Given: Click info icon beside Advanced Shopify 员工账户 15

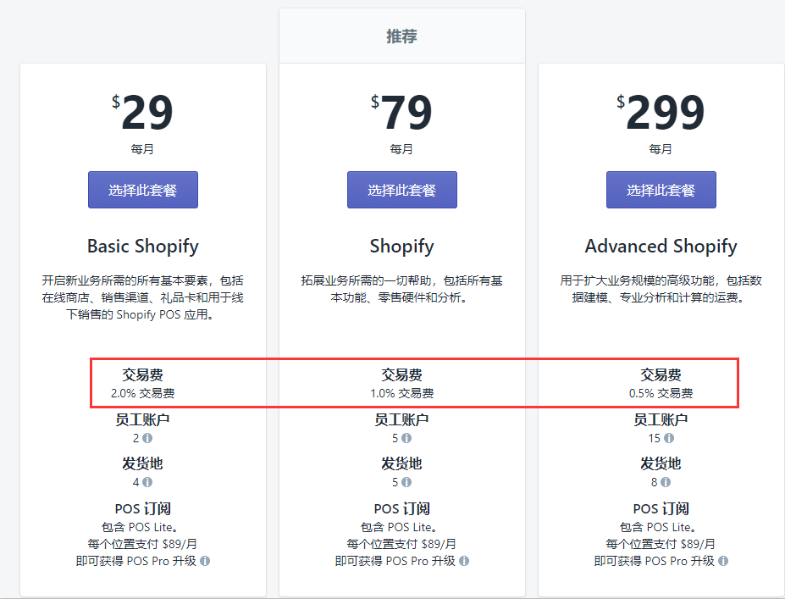Looking at the screenshot, I should point(669,439).
